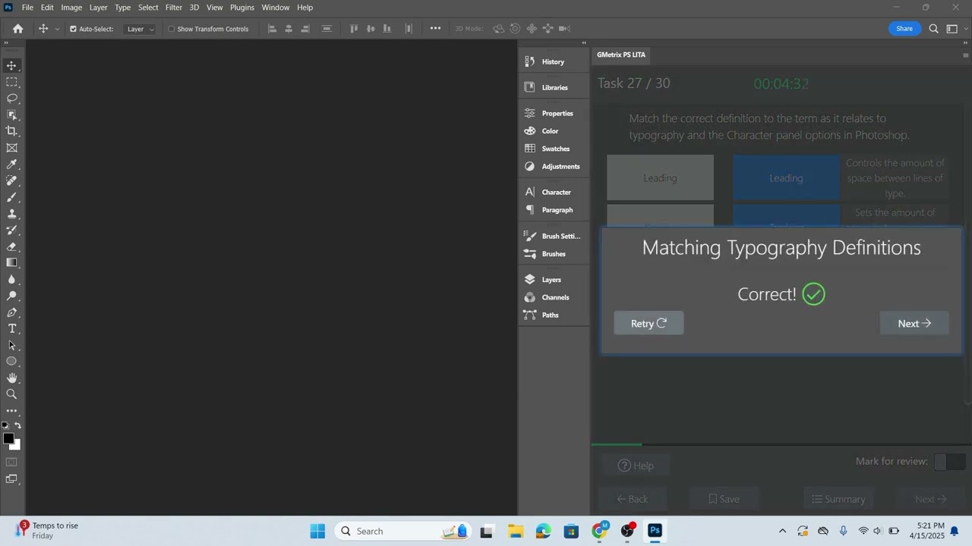Image resolution: width=972 pixels, height=546 pixels.
Task: Select the Lasso tool
Action: [11, 99]
